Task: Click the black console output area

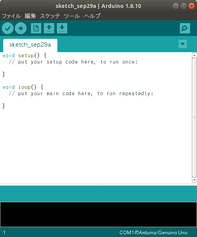Action: 98,214
